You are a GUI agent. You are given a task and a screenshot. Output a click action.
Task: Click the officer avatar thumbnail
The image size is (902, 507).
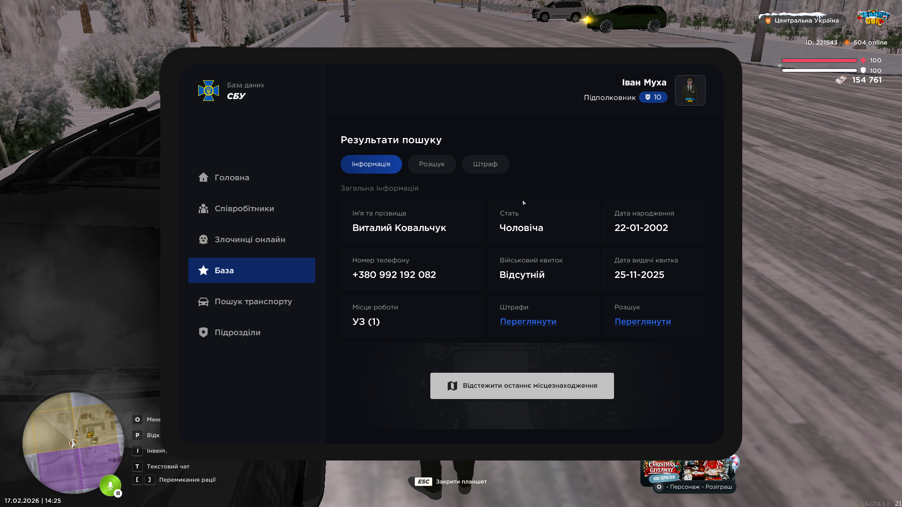[x=690, y=91]
